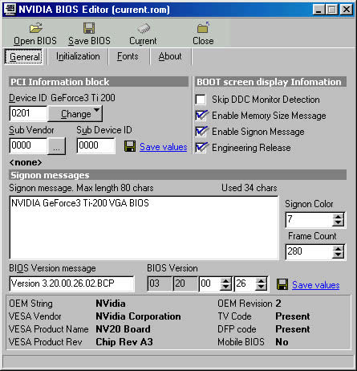357x371 pixels.
Task: Click the "<none>" sub vendor label
Action: (26, 162)
